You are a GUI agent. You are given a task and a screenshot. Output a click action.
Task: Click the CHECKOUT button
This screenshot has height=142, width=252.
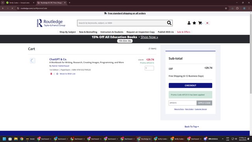click(x=190, y=86)
